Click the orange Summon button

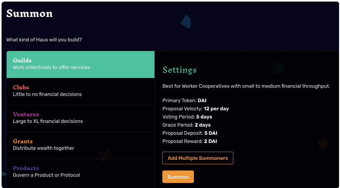pyautogui.click(x=178, y=177)
